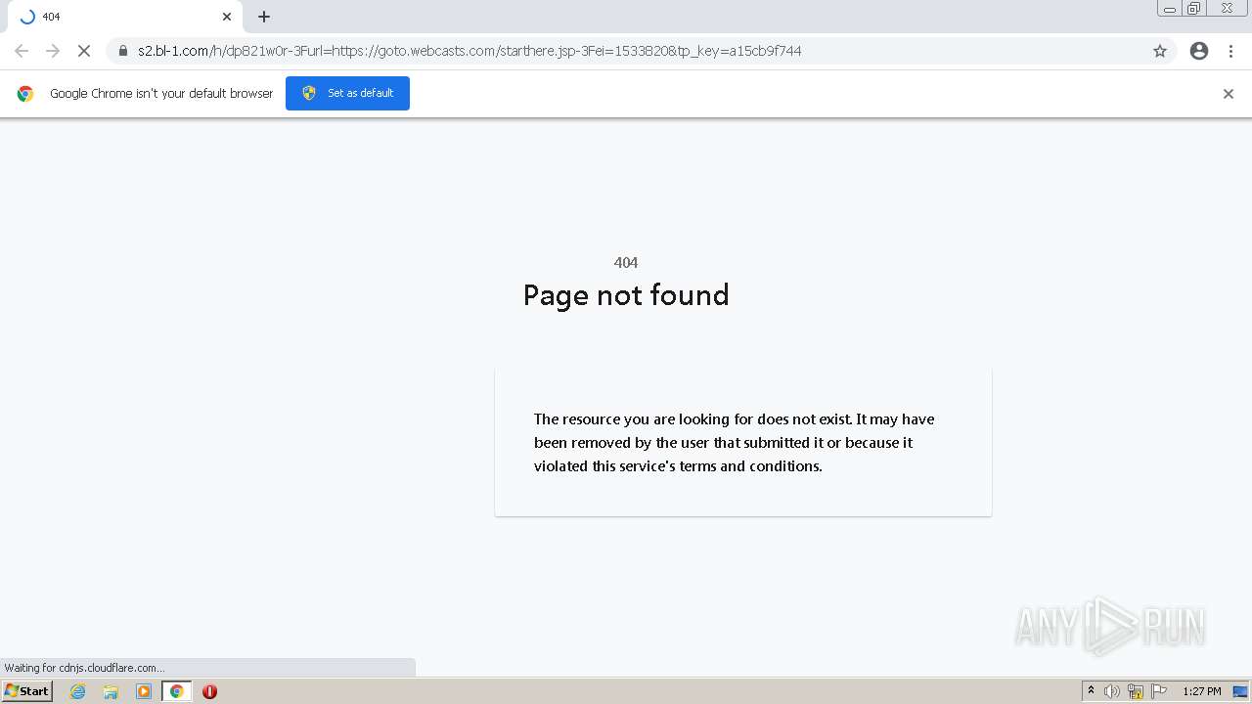
Task: Open the media player taskbar icon
Action: (x=144, y=691)
